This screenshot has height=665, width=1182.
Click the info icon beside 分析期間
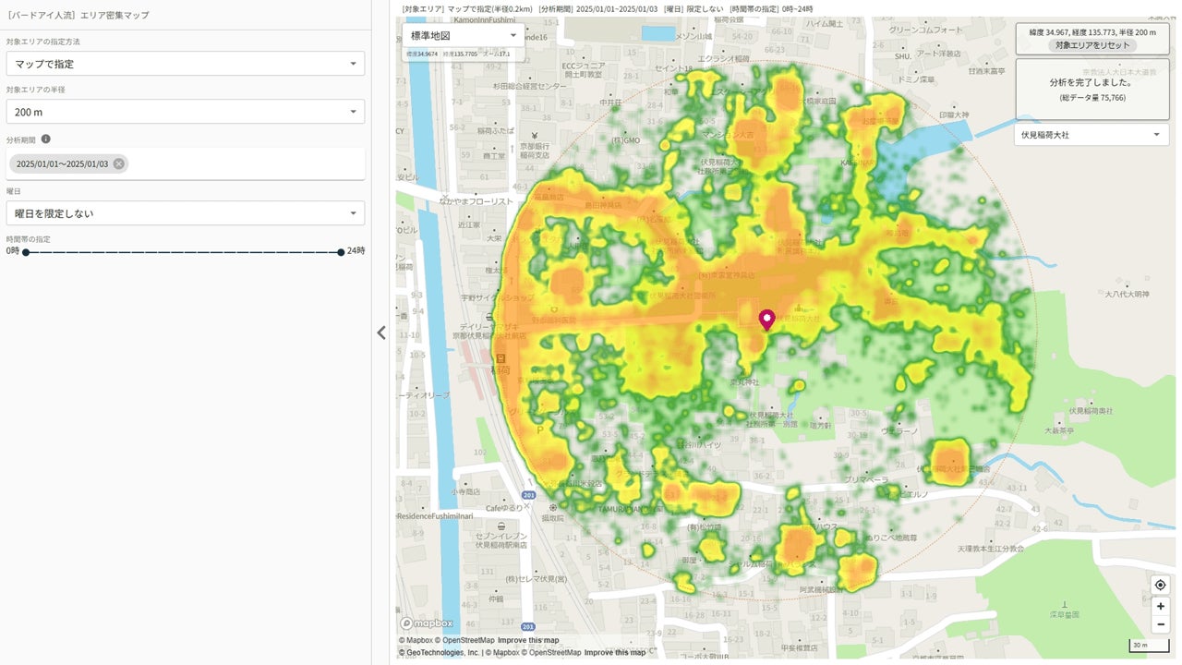click(x=46, y=139)
